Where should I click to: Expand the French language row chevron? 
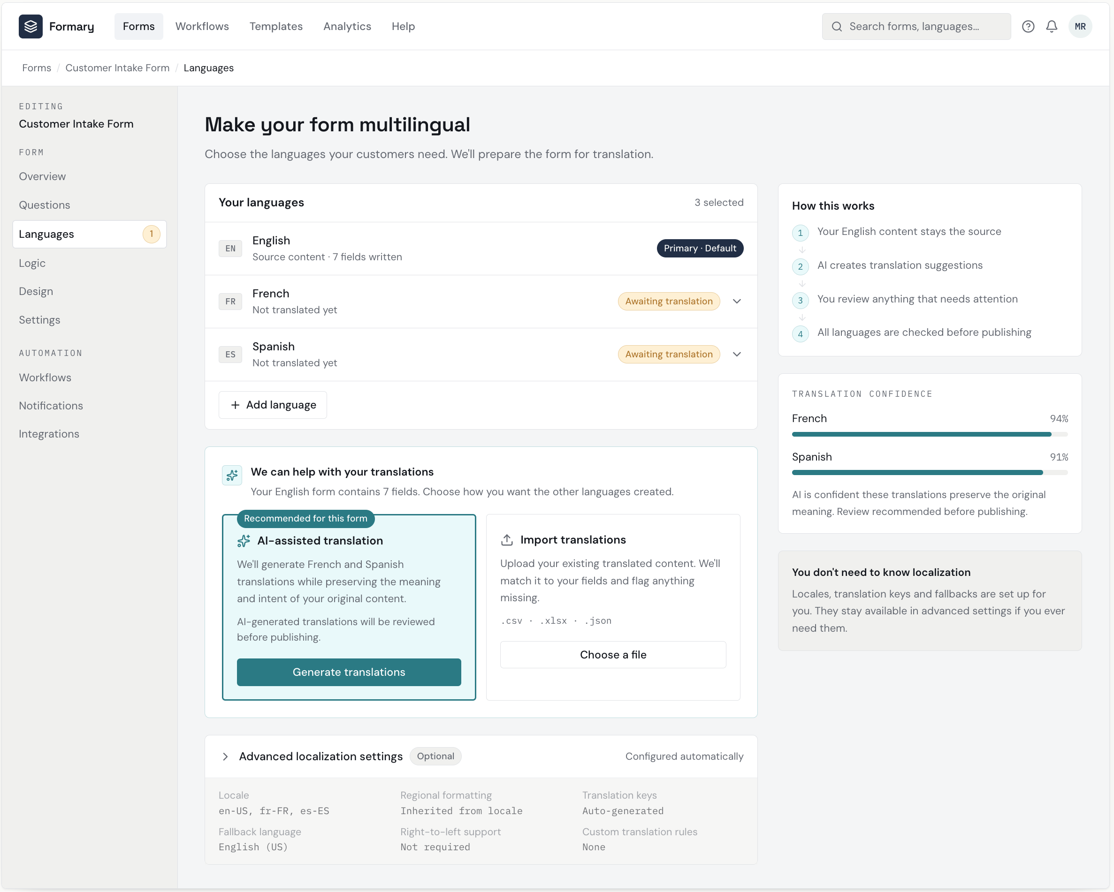coord(737,302)
